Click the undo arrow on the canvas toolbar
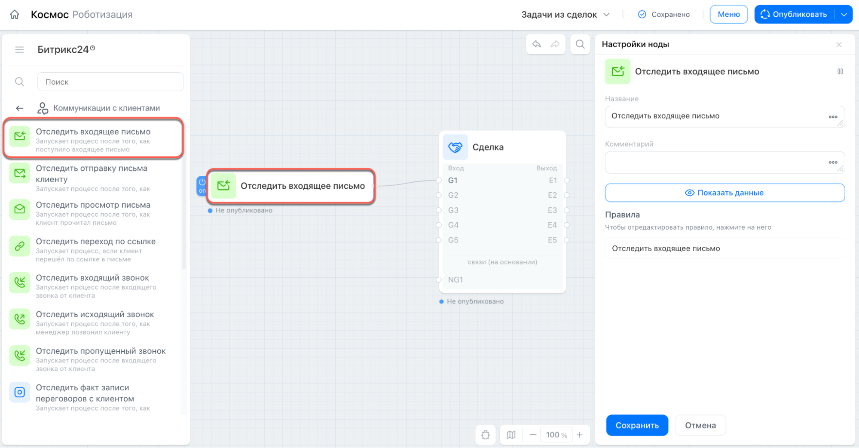This screenshot has height=448, width=859. pos(537,44)
